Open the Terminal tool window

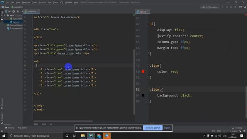coord(10,128)
